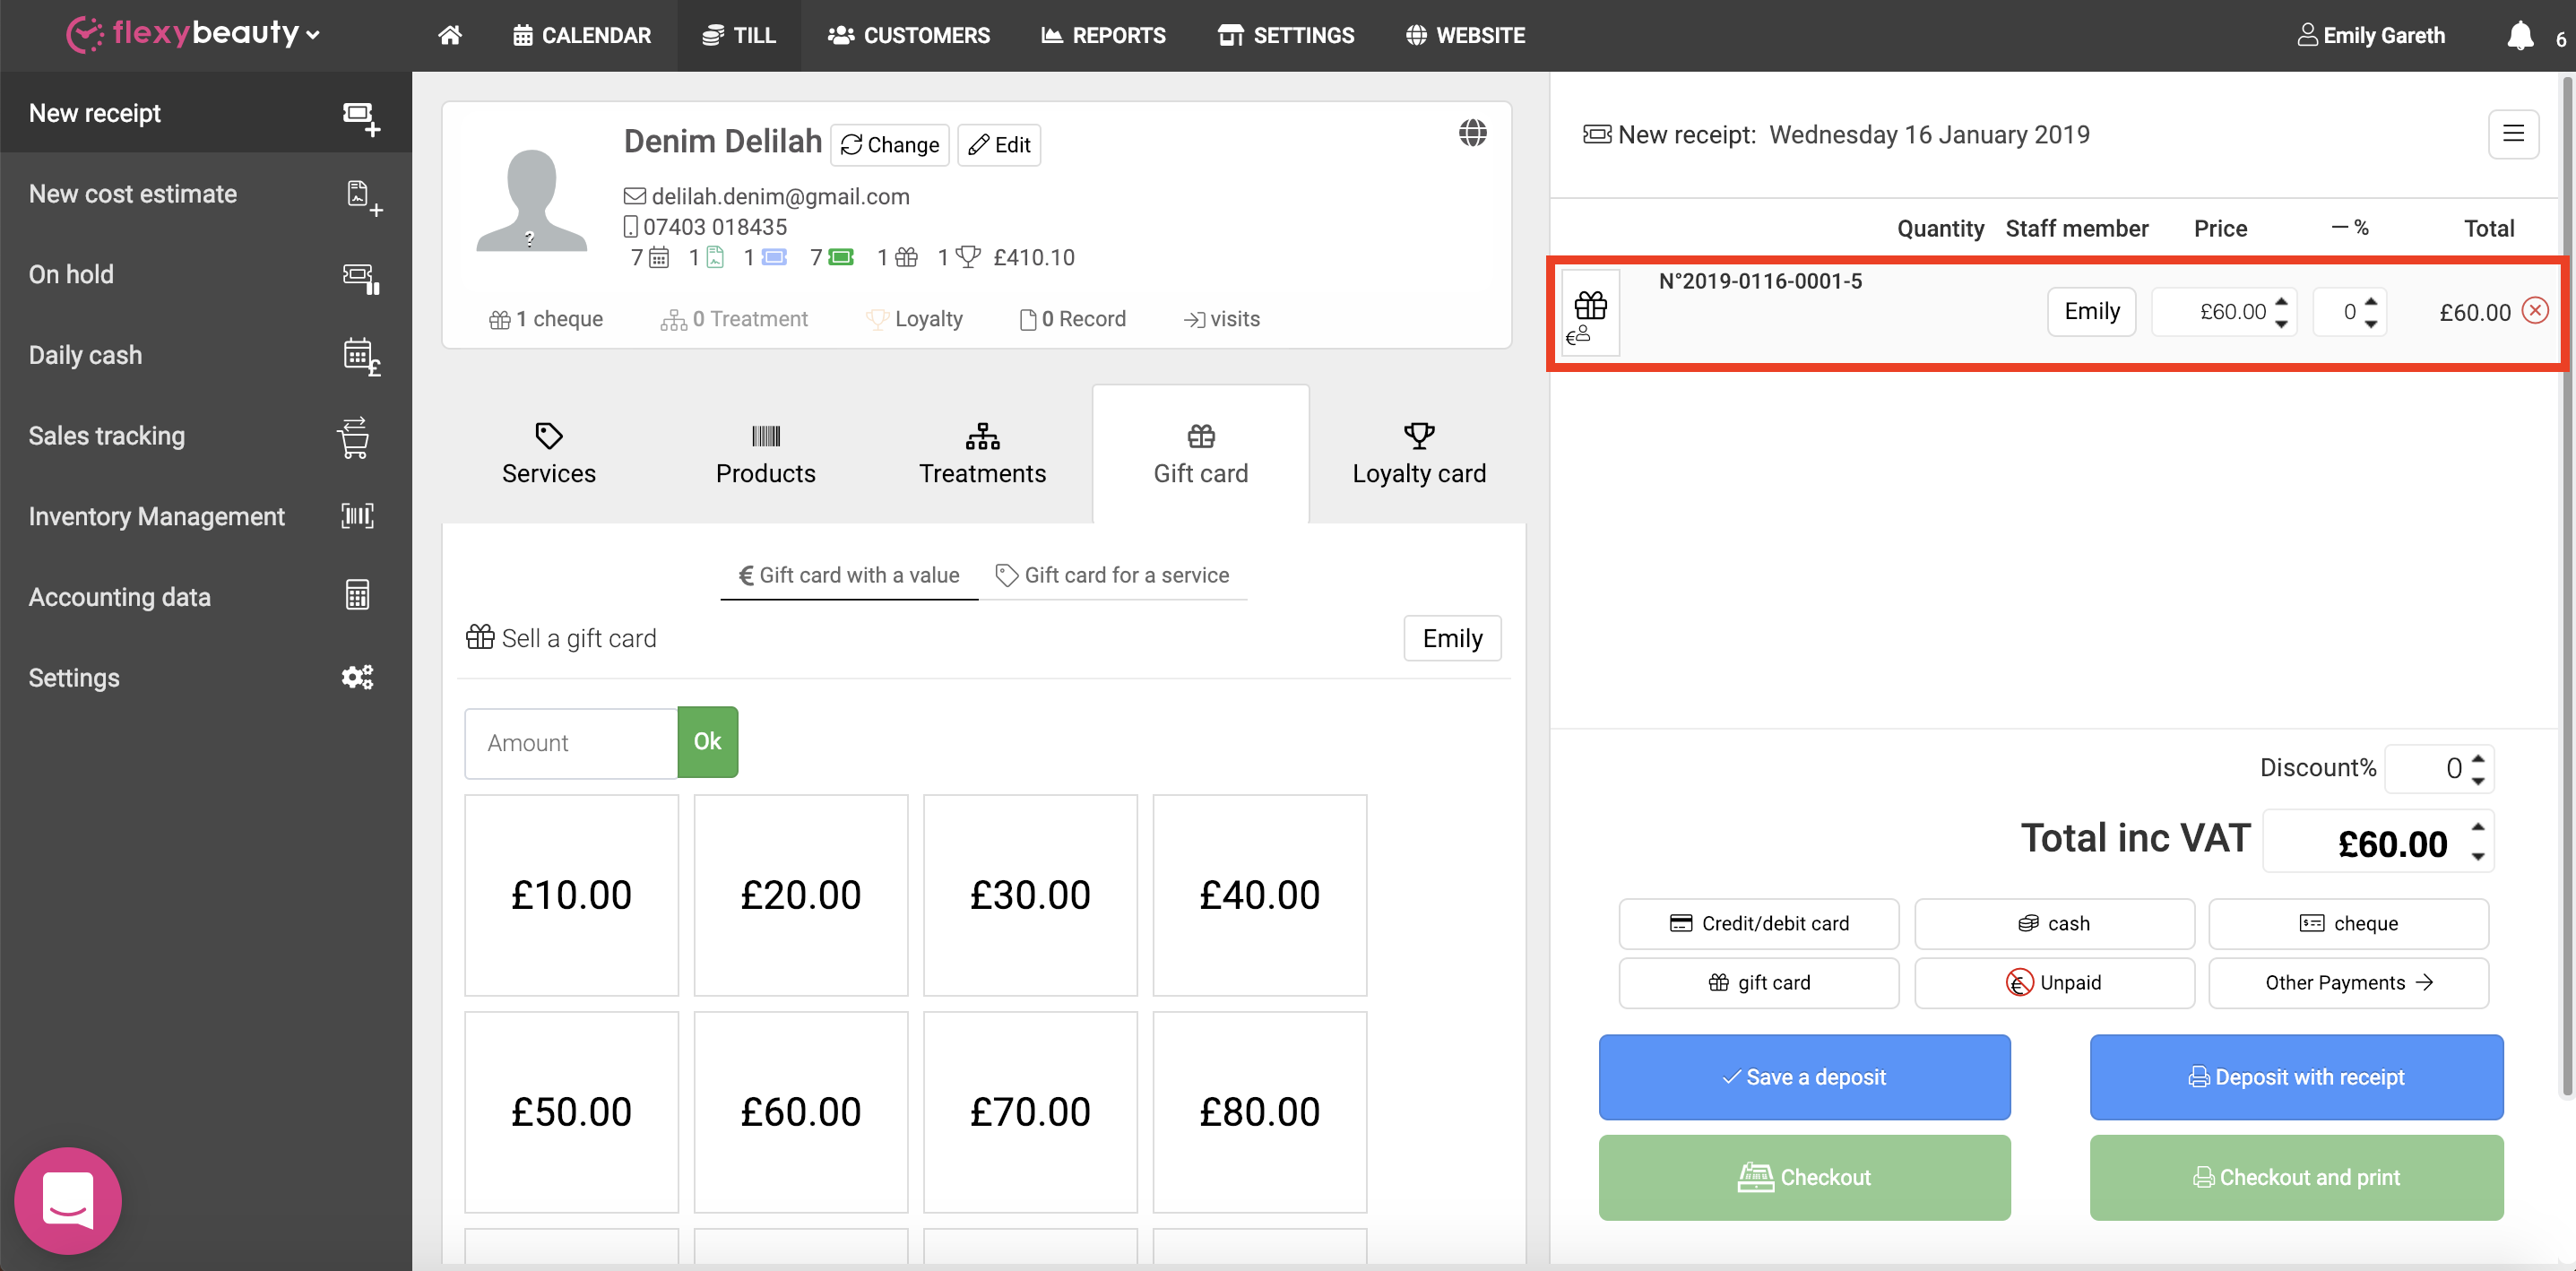This screenshot has height=1271, width=2576.
Task: Open WEBSITE in top menu
Action: [1465, 36]
